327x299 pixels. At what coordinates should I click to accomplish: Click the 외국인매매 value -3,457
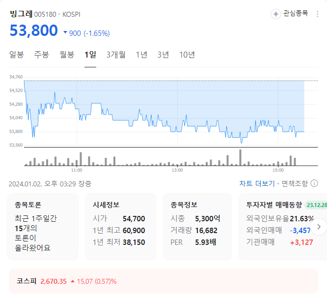click(300, 231)
